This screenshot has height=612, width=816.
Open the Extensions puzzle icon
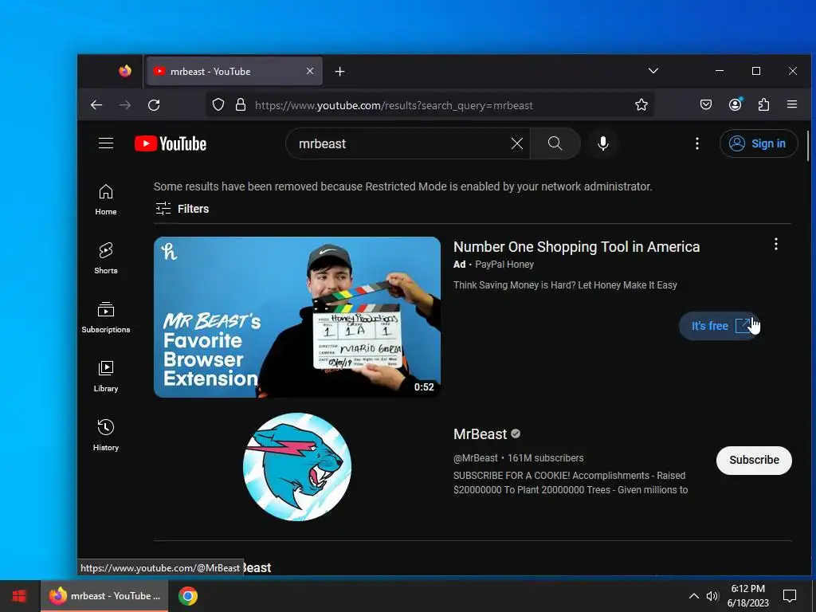tap(763, 105)
